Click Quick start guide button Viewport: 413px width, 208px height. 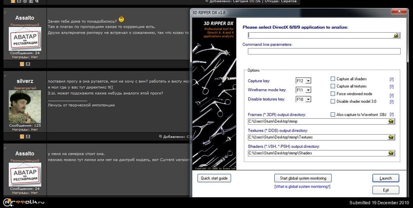(x=214, y=178)
